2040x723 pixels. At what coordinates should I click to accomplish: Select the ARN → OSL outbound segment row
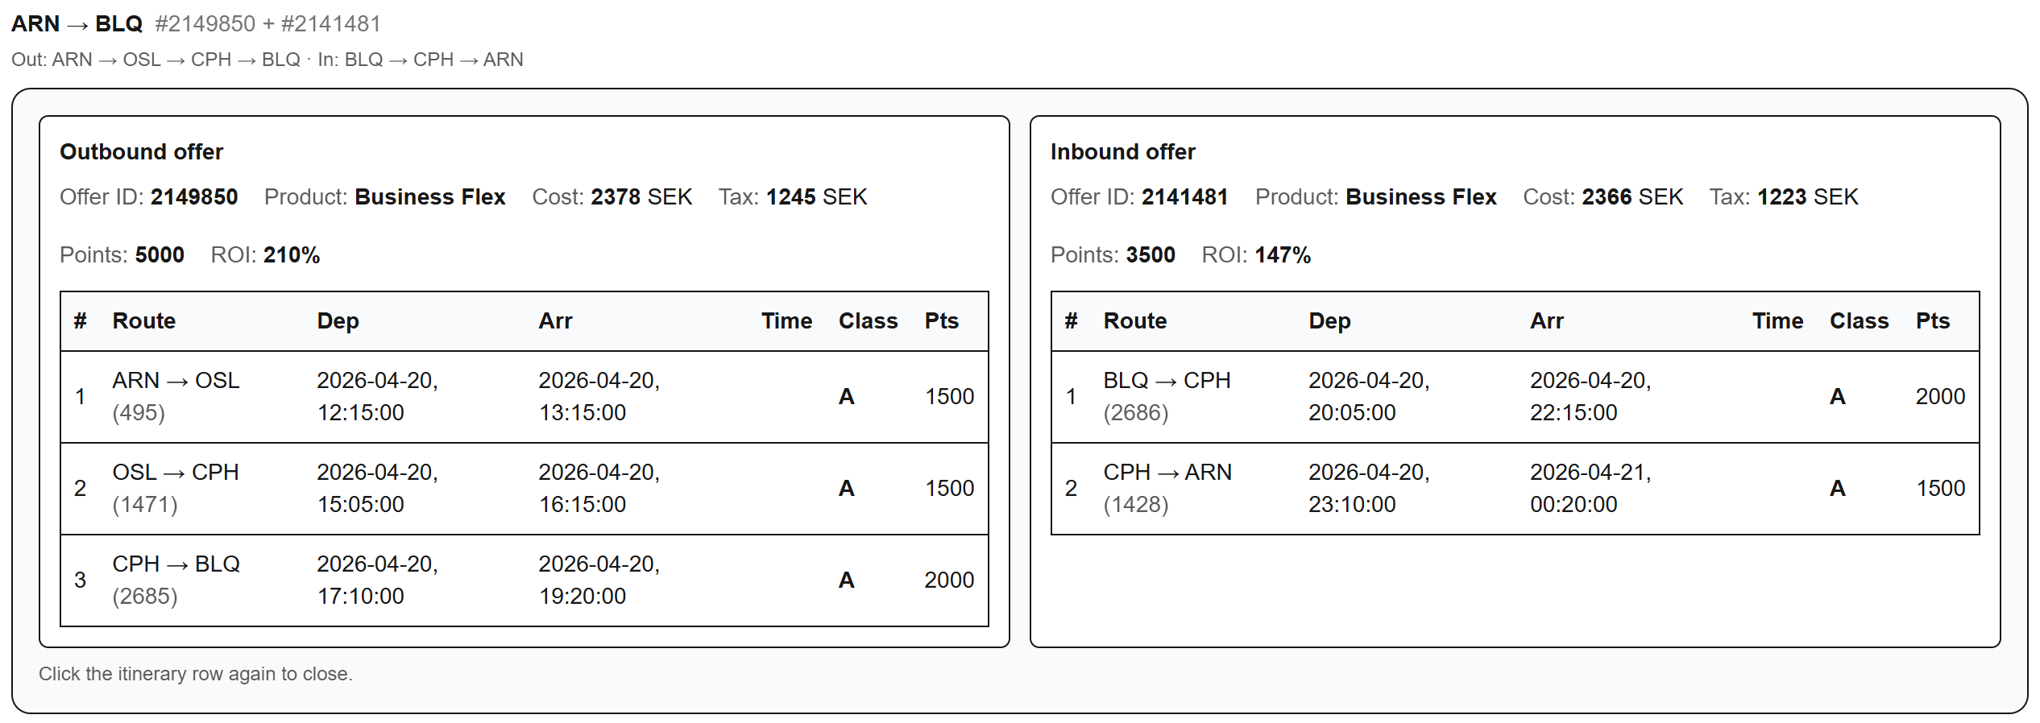coord(524,397)
